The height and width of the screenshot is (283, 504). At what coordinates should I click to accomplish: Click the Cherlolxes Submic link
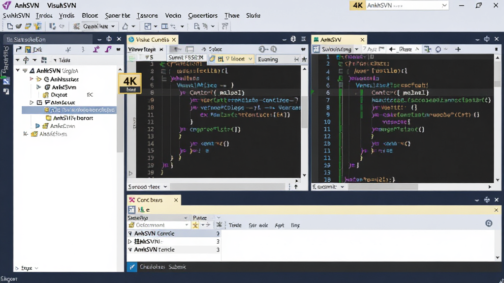pos(162,267)
